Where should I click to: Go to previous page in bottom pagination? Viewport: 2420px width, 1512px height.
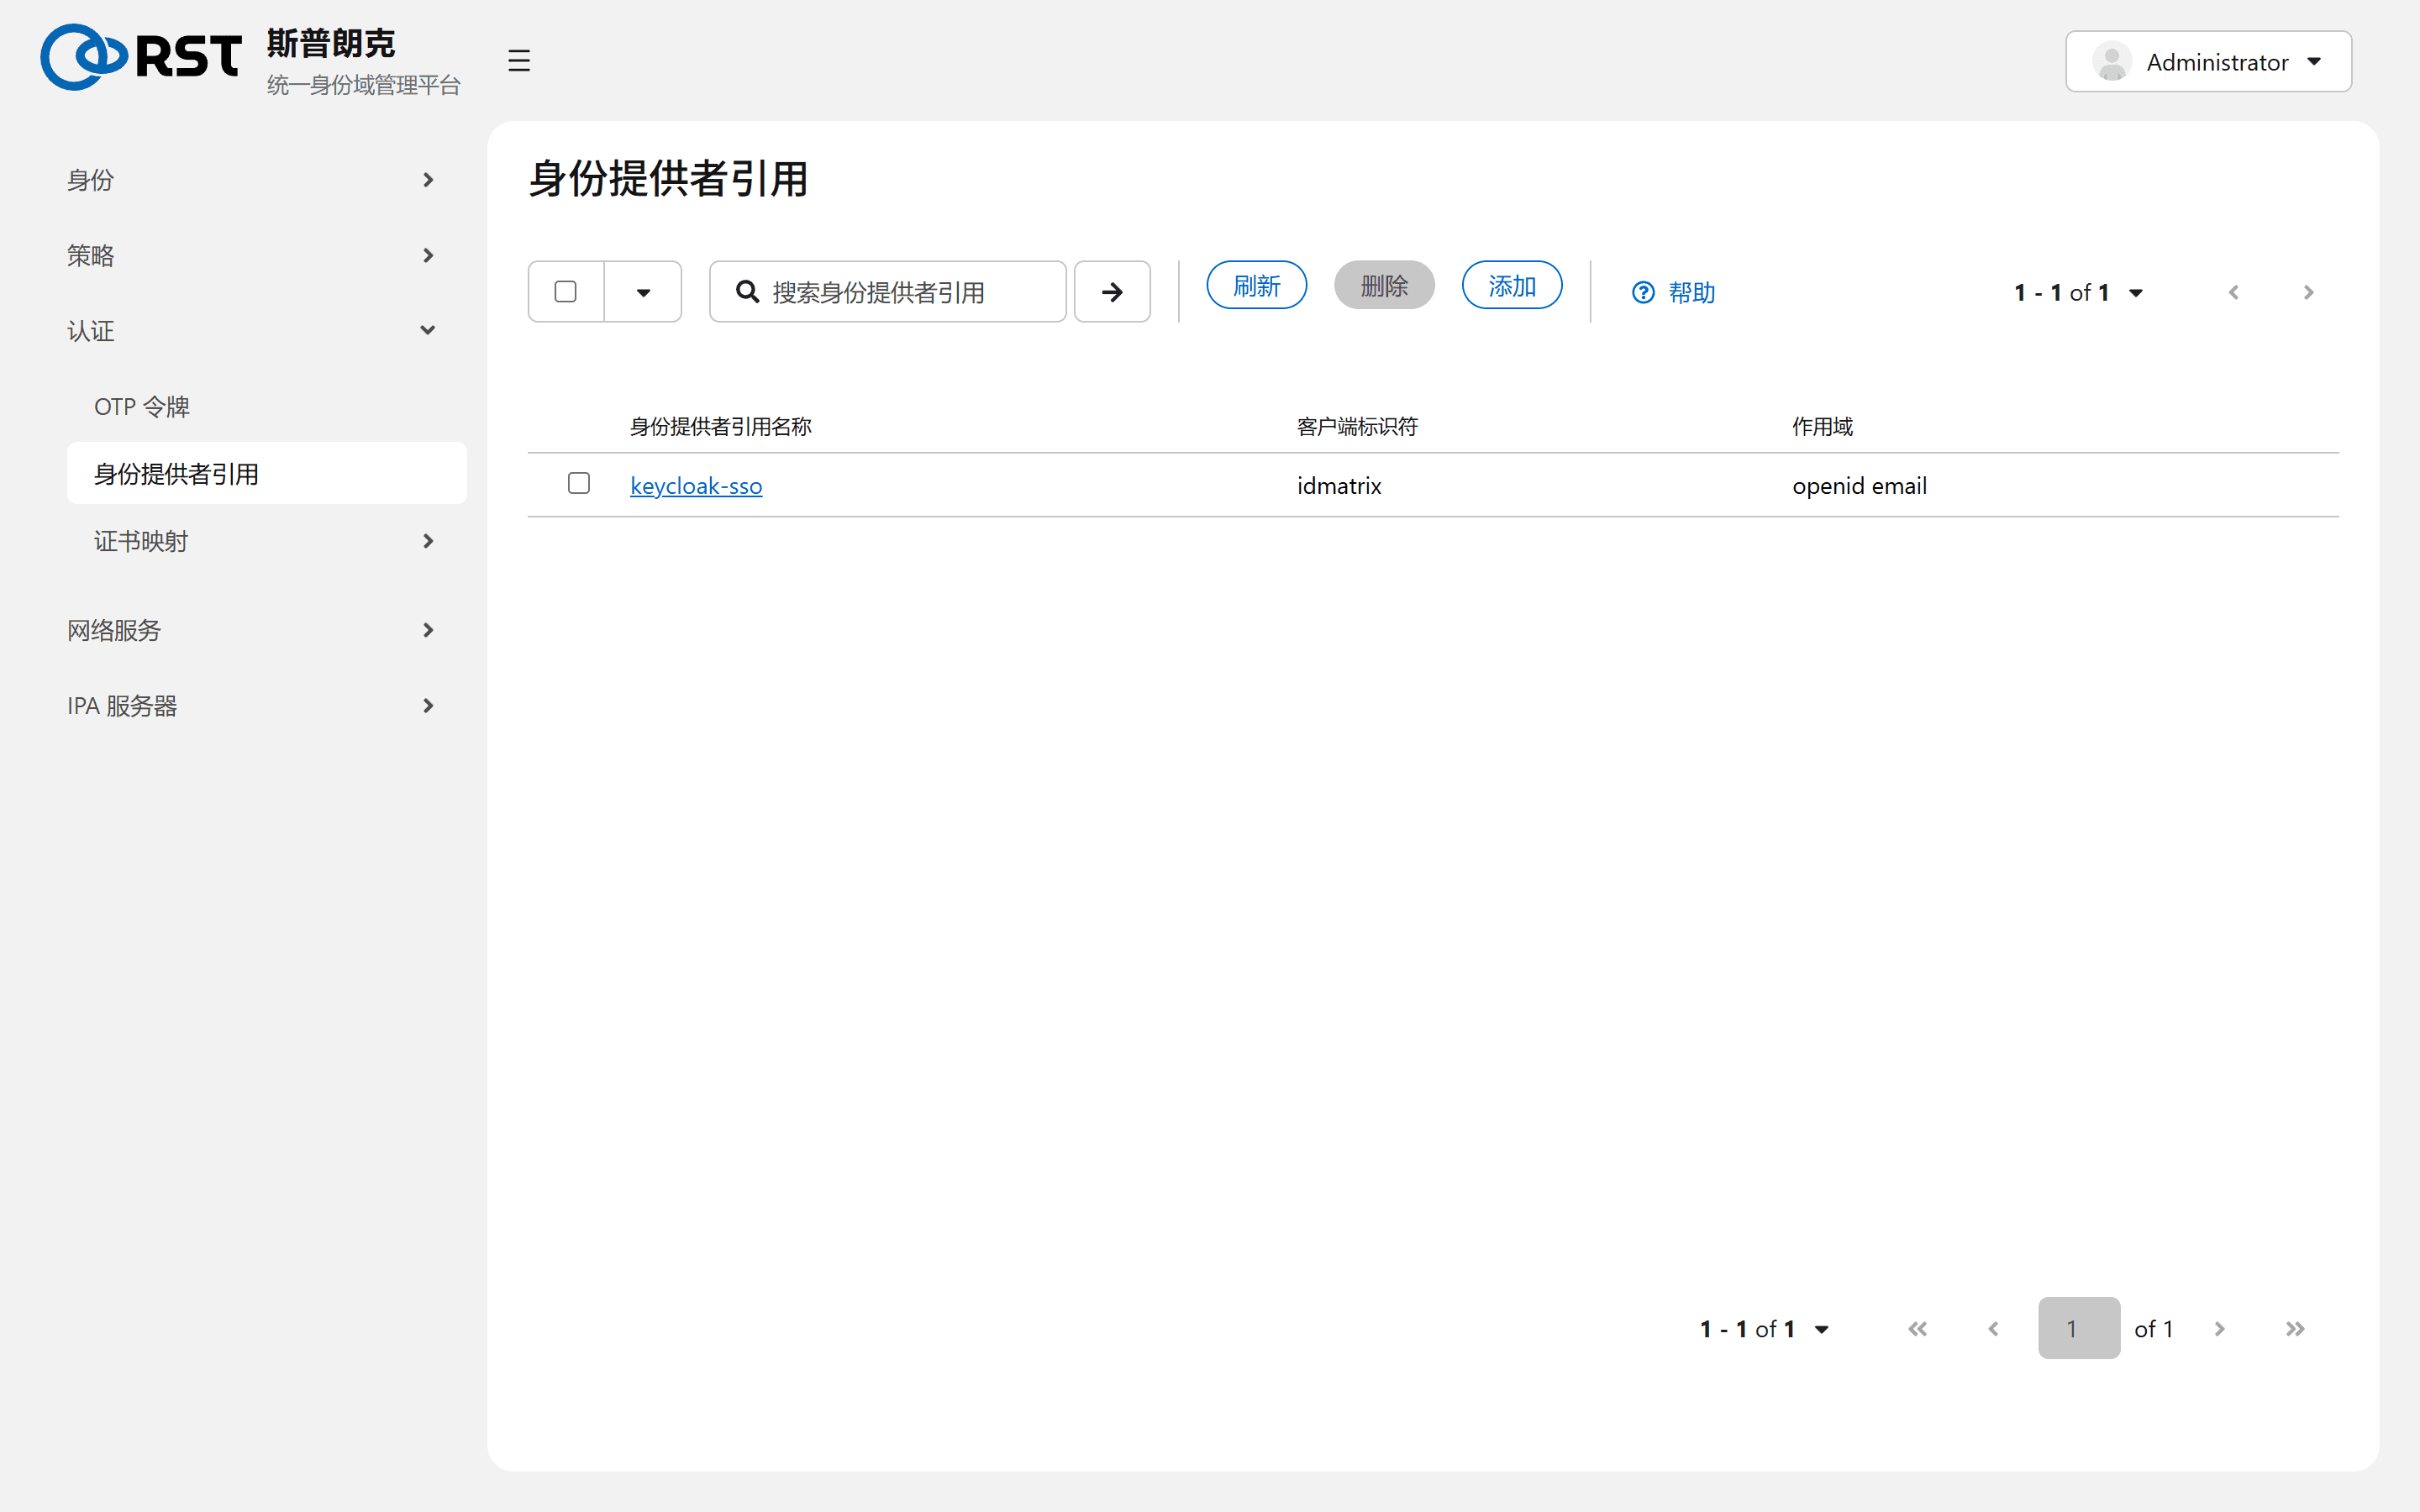(x=1993, y=1329)
